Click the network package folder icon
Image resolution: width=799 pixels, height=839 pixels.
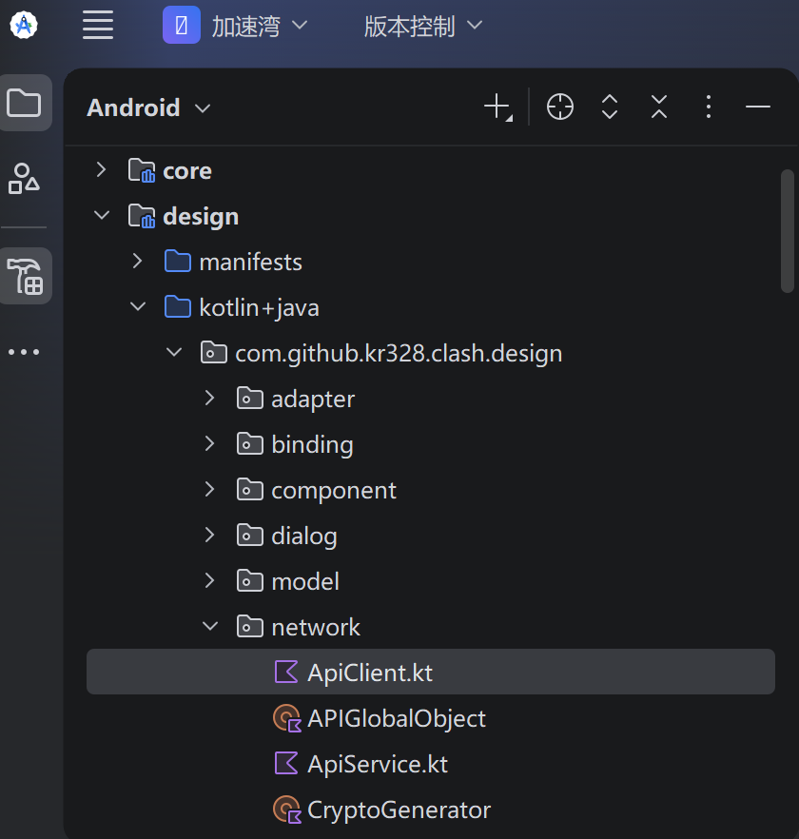pos(250,626)
